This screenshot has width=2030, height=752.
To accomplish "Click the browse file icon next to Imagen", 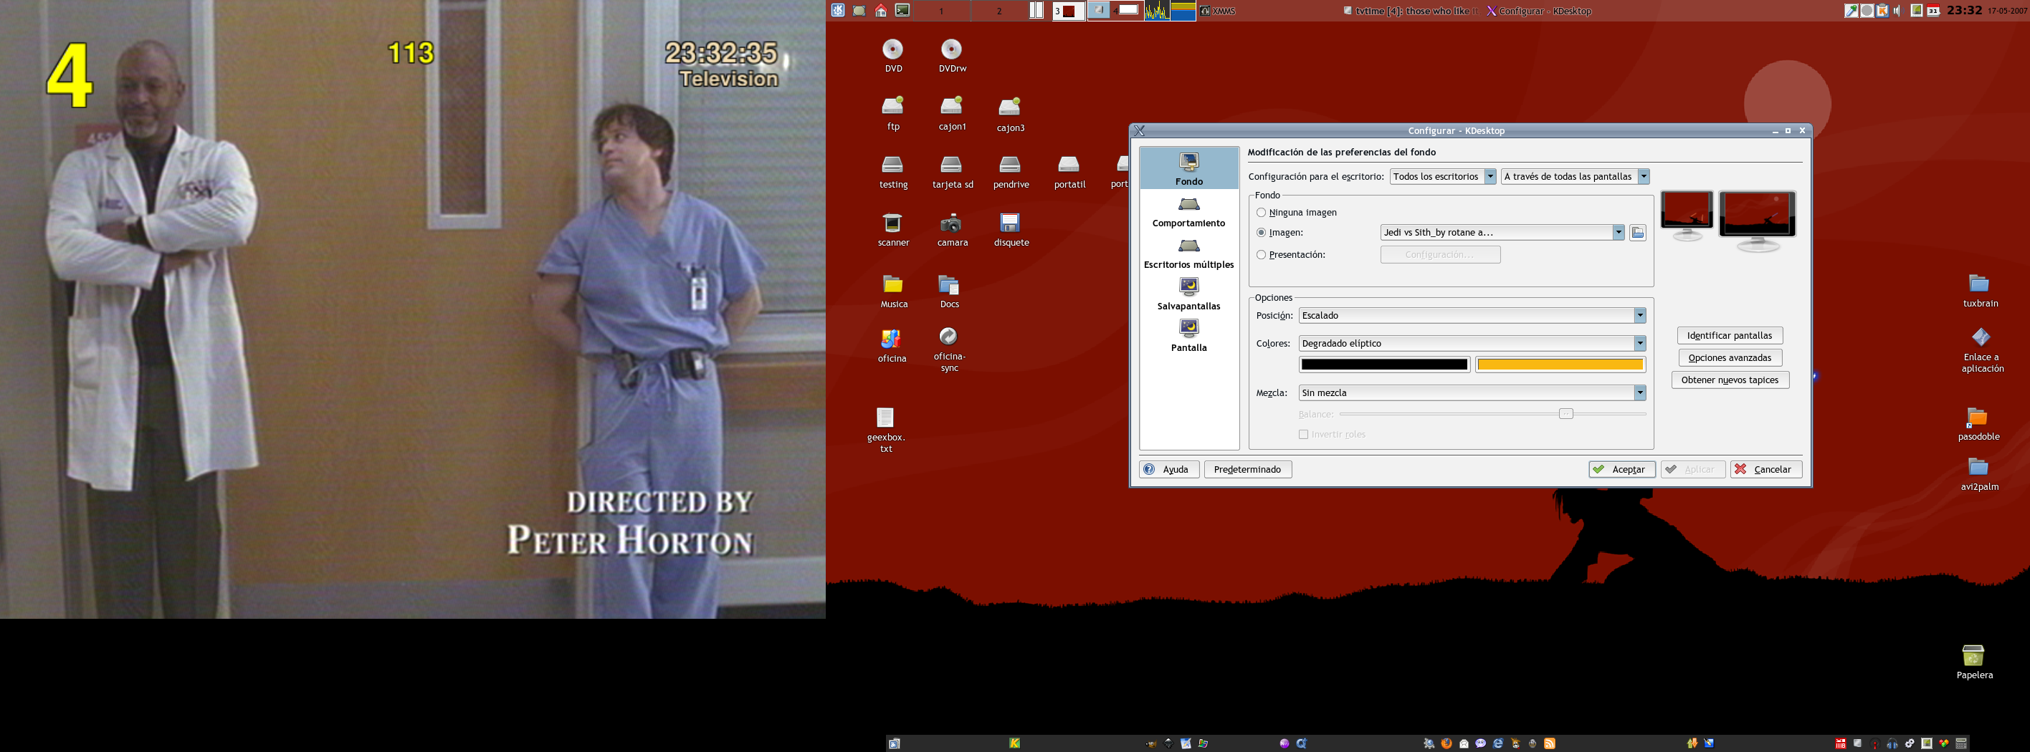I will point(1638,233).
